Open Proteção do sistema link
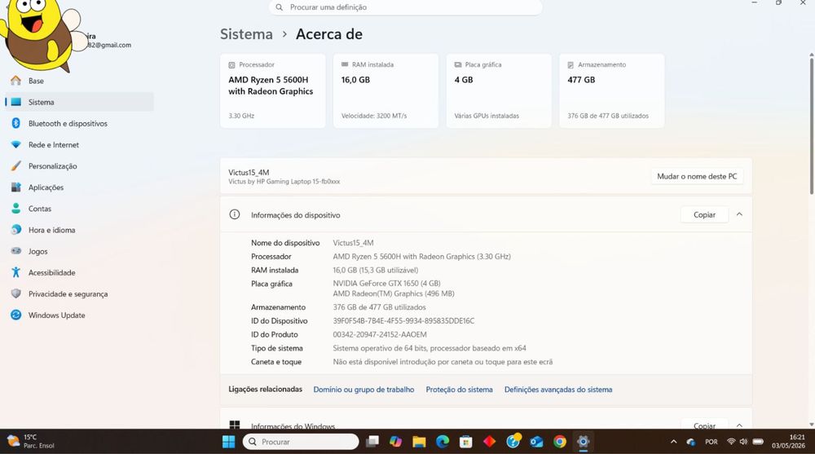Image resolution: width=815 pixels, height=454 pixels. (460, 390)
